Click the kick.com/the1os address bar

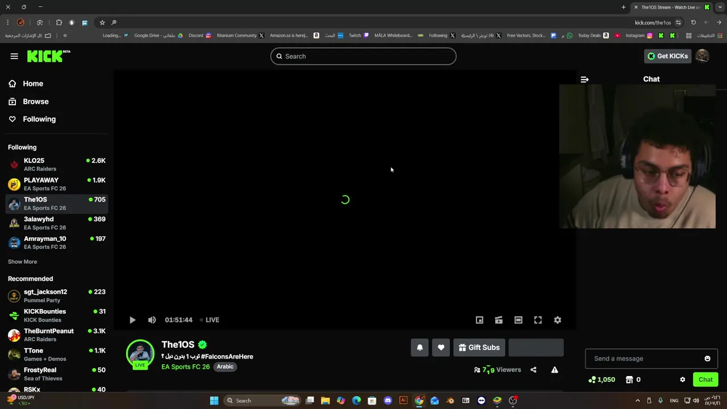(653, 23)
